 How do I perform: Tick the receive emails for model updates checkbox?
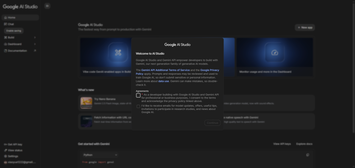138,106
